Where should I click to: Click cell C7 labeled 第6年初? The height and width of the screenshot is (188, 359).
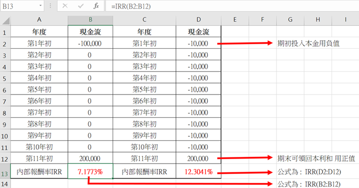point(144,101)
